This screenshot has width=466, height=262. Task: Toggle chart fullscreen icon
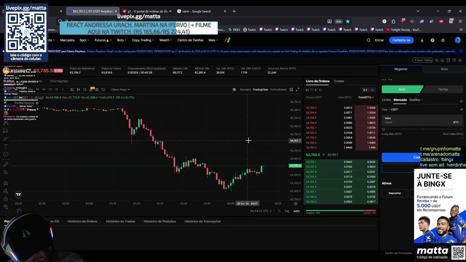297,90
